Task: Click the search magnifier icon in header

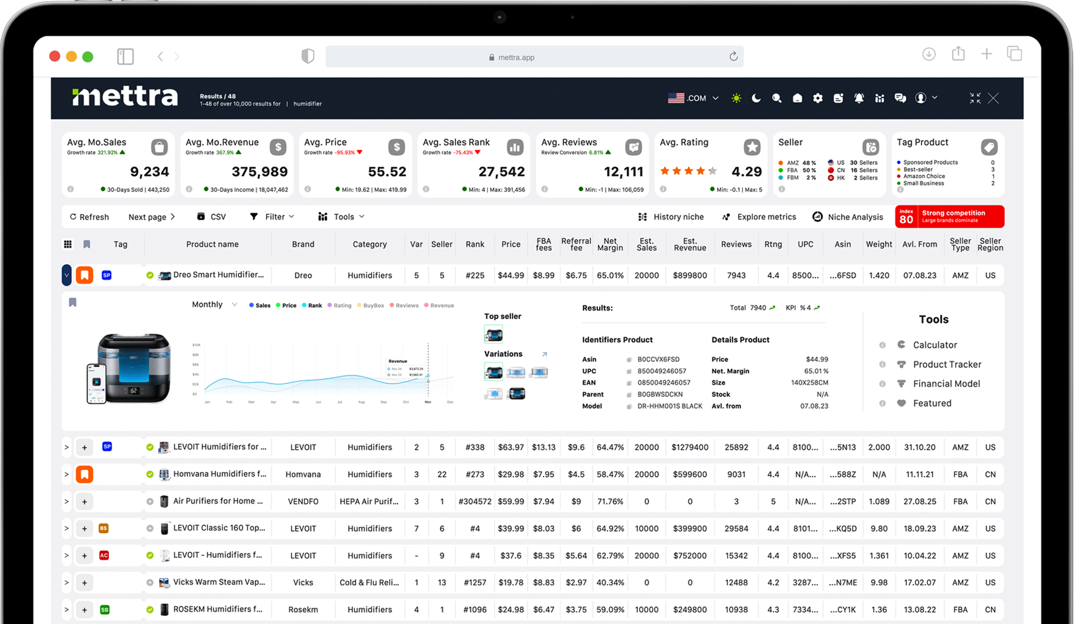Action: tap(777, 98)
